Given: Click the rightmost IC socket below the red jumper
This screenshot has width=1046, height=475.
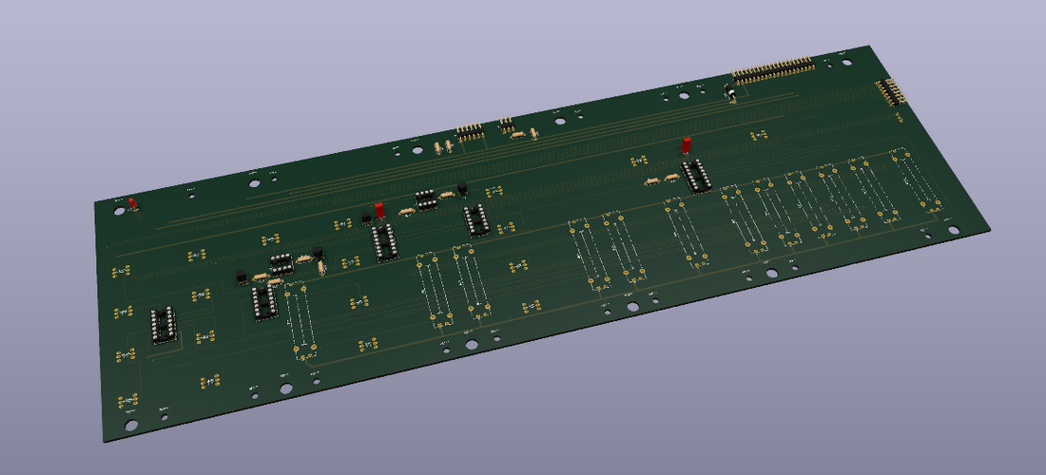Looking at the screenshot, I should 696,176.
